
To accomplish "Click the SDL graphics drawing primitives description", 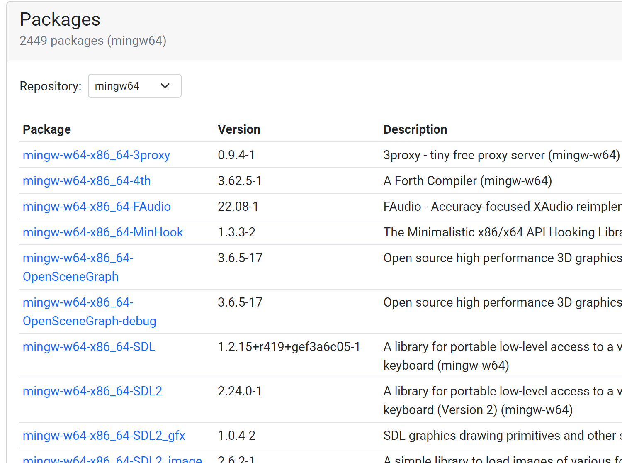I will click(x=503, y=436).
